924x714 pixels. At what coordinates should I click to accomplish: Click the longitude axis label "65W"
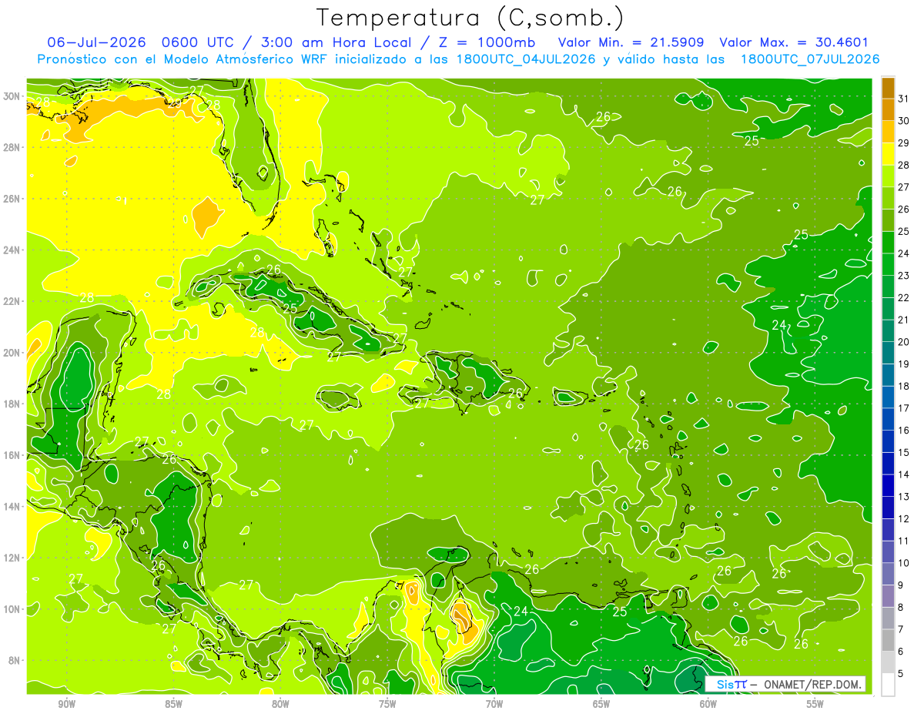pos(601,703)
